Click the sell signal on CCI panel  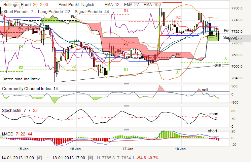(205, 90)
